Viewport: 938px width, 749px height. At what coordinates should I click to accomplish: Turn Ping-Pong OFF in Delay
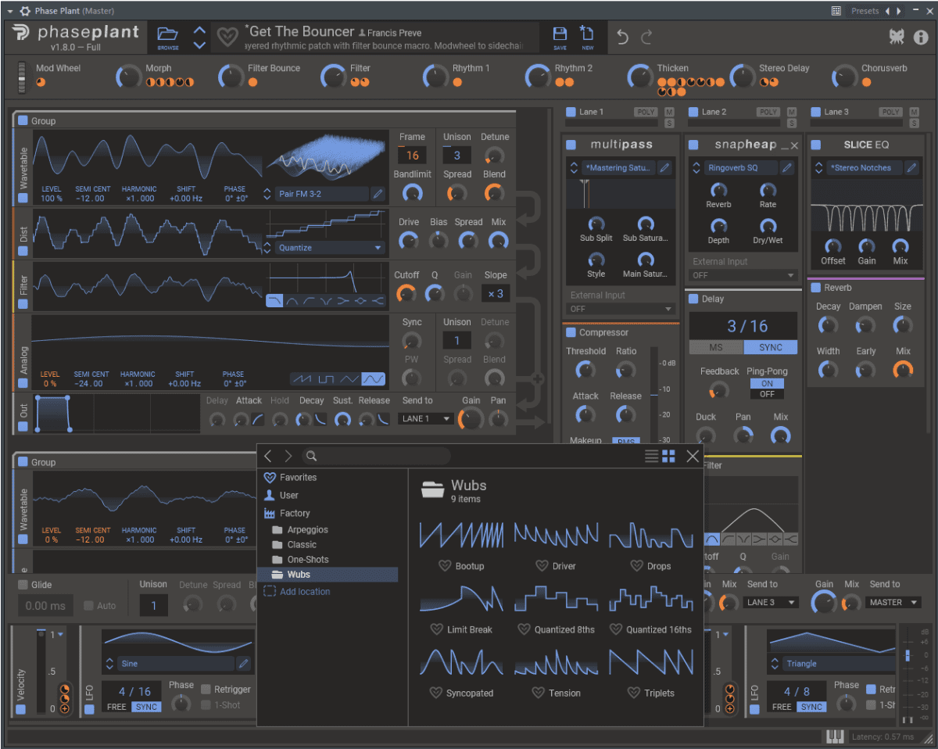(x=767, y=394)
